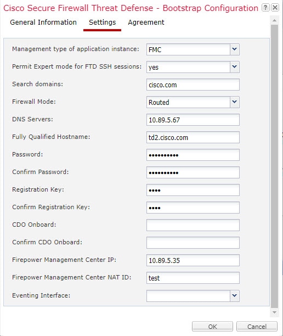This screenshot has width=283, height=336.
Task: Focus the Registration Key field
Action: pyautogui.click(x=193, y=190)
